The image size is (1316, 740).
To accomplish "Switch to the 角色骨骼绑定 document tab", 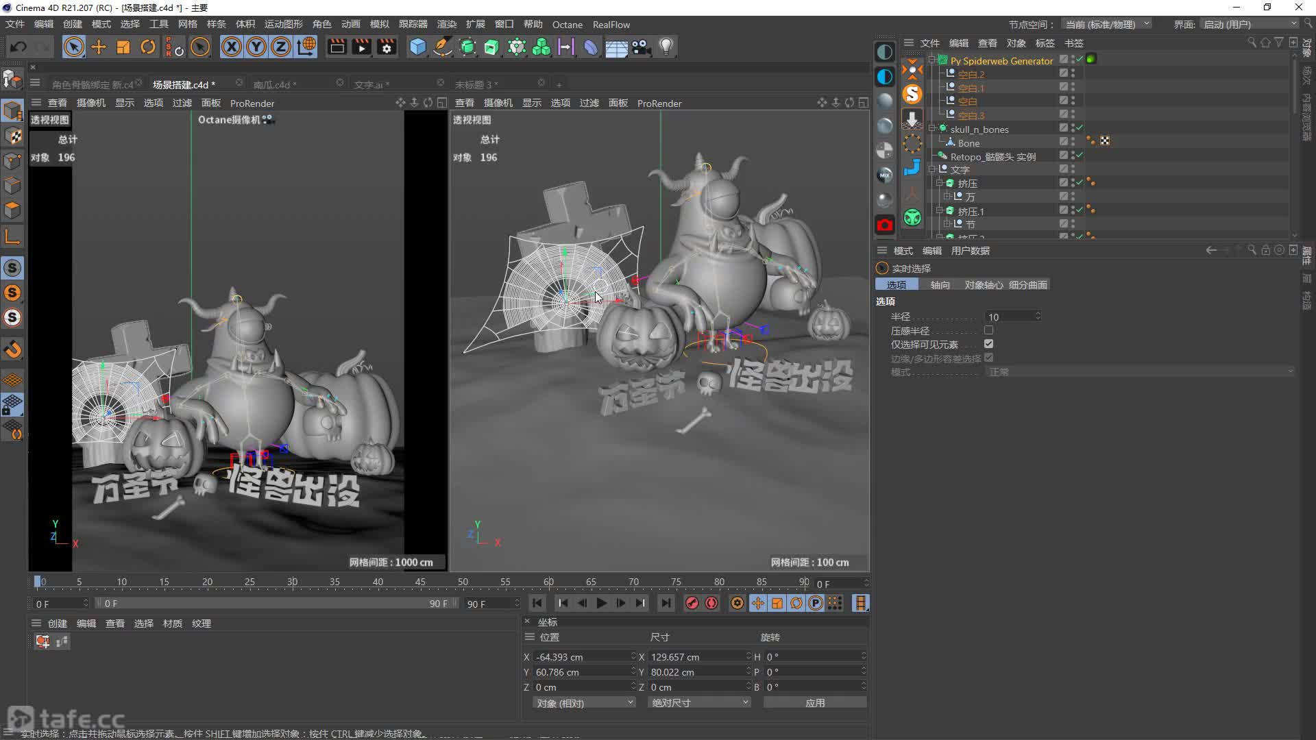I will click(x=93, y=84).
